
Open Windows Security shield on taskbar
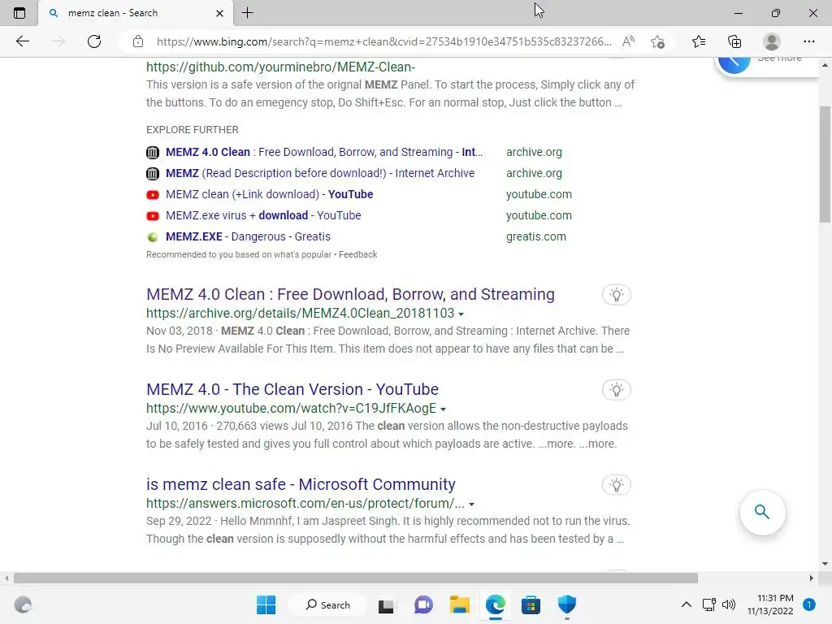click(x=566, y=604)
